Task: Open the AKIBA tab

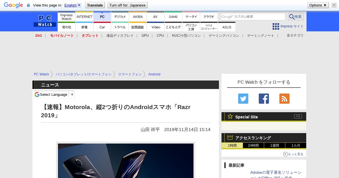Action: 138,16
